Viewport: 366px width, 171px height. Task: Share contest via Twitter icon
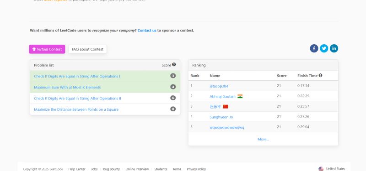click(x=324, y=48)
